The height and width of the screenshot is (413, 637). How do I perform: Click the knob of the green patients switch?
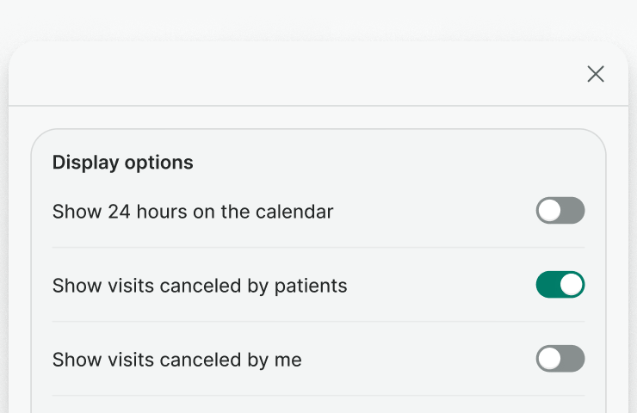click(x=572, y=285)
